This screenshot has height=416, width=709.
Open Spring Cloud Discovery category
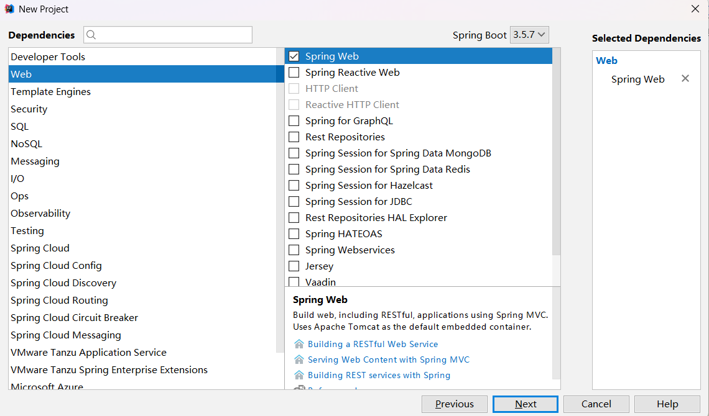coord(142,283)
